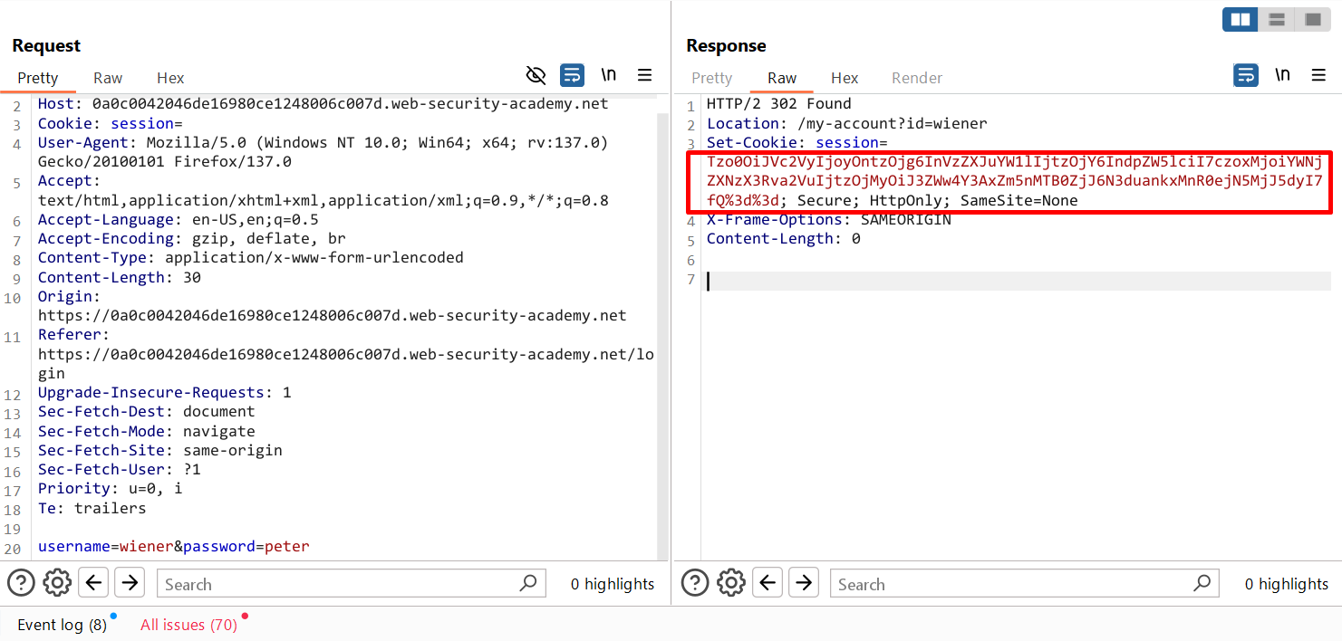Open the Event log (8)
The image size is (1342, 641).
(62, 625)
